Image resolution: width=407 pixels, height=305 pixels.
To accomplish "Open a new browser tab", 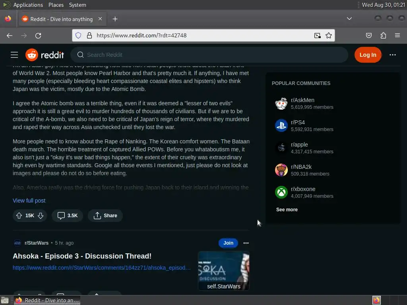I will coord(115,19).
